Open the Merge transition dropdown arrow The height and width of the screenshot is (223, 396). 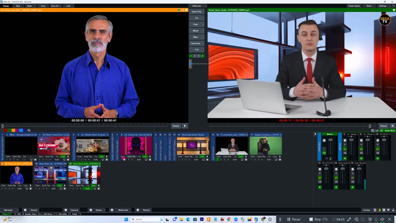click(203, 31)
